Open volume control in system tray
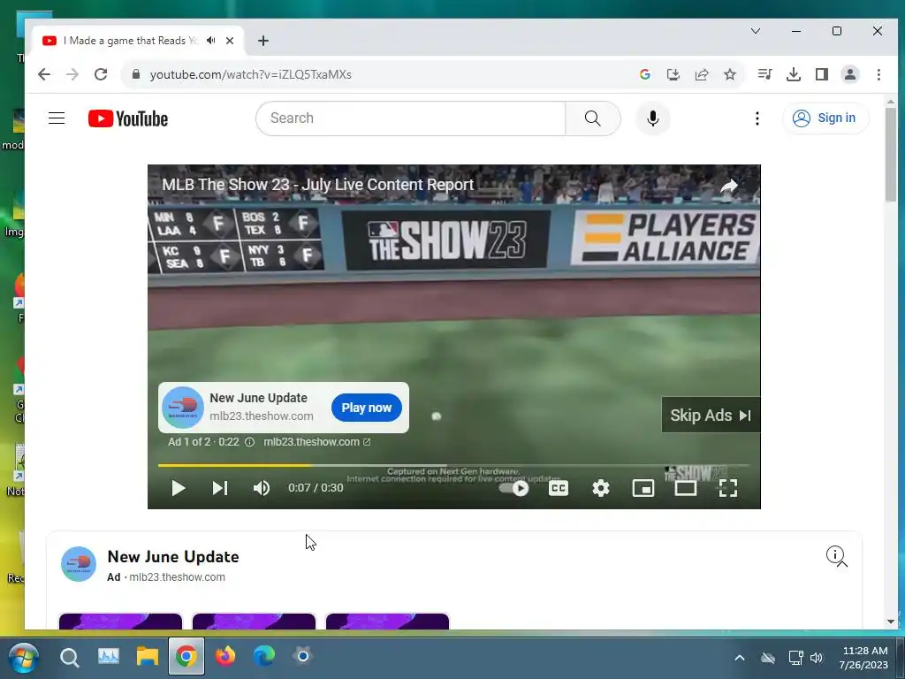Viewport: 905px width, 679px height. pyautogui.click(x=816, y=658)
